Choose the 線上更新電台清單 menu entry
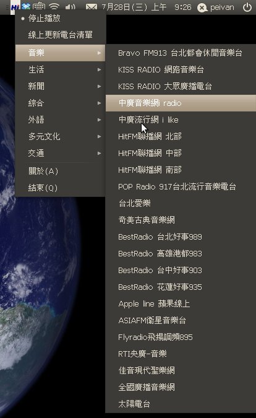 click(61, 35)
